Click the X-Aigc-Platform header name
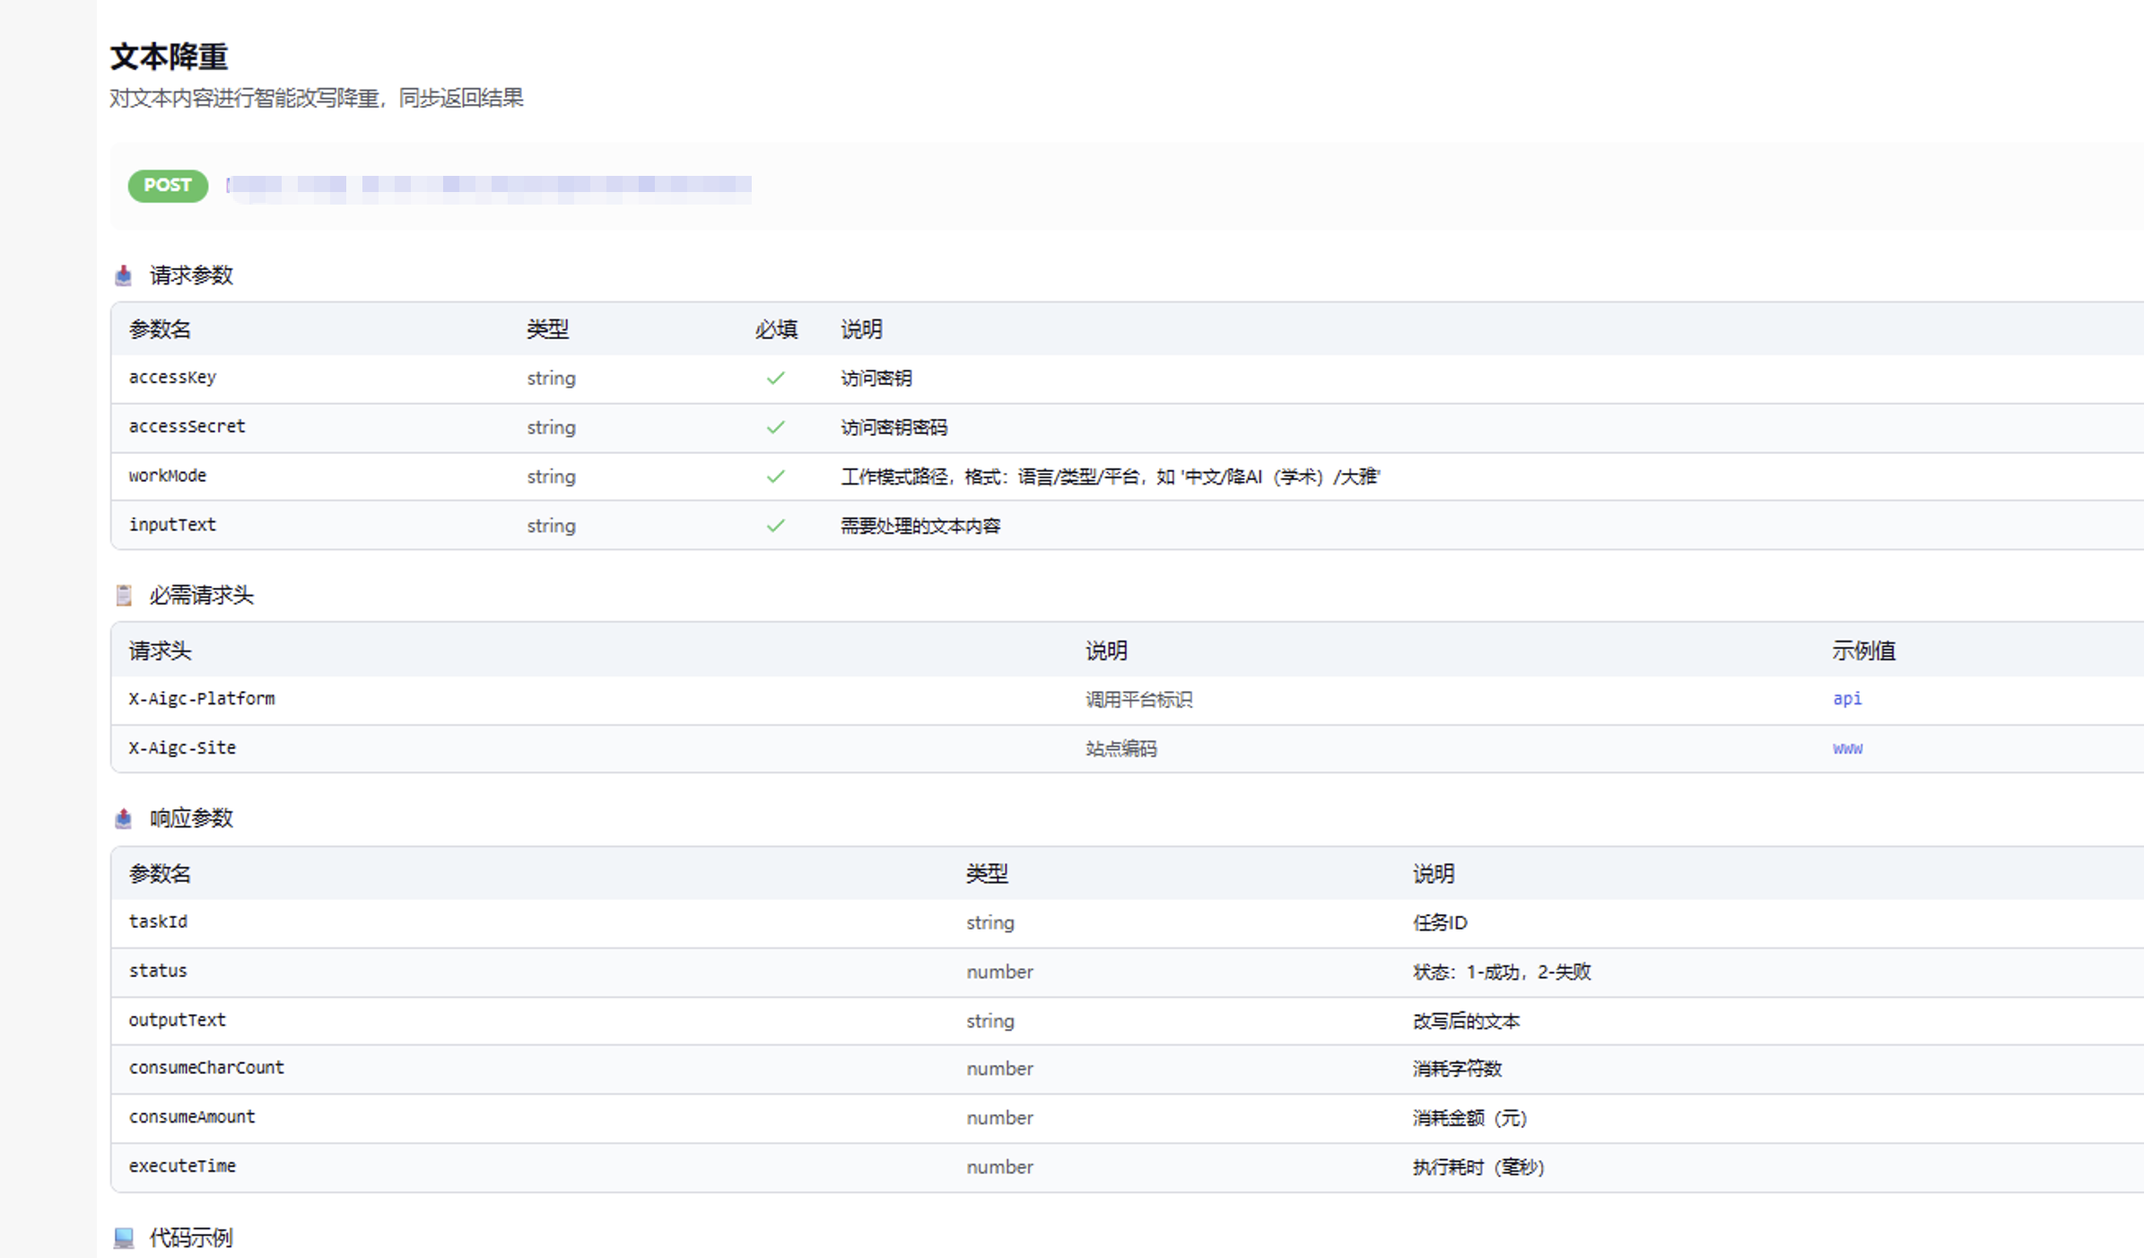Screen dimensions: 2144x1258 point(202,699)
